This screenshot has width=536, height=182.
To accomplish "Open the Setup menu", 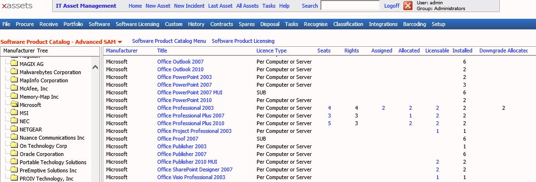I will (438, 24).
